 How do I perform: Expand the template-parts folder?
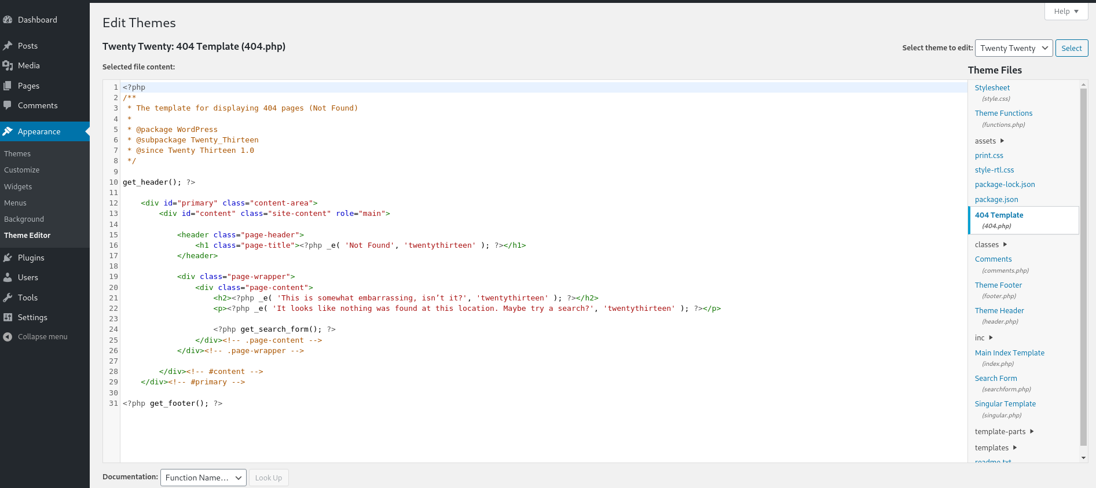coord(1004,431)
